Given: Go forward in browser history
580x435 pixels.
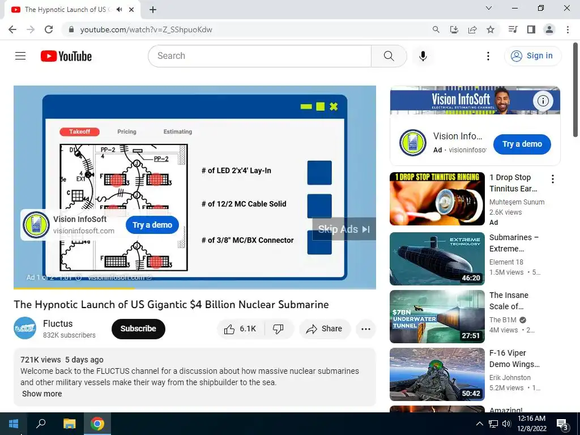Looking at the screenshot, I should coord(31,29).
